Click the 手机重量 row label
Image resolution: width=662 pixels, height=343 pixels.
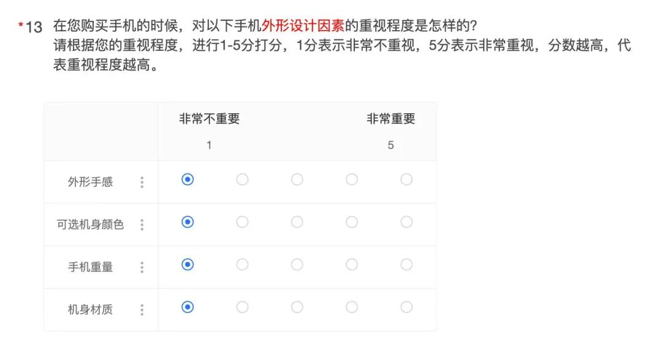[90, 267]
